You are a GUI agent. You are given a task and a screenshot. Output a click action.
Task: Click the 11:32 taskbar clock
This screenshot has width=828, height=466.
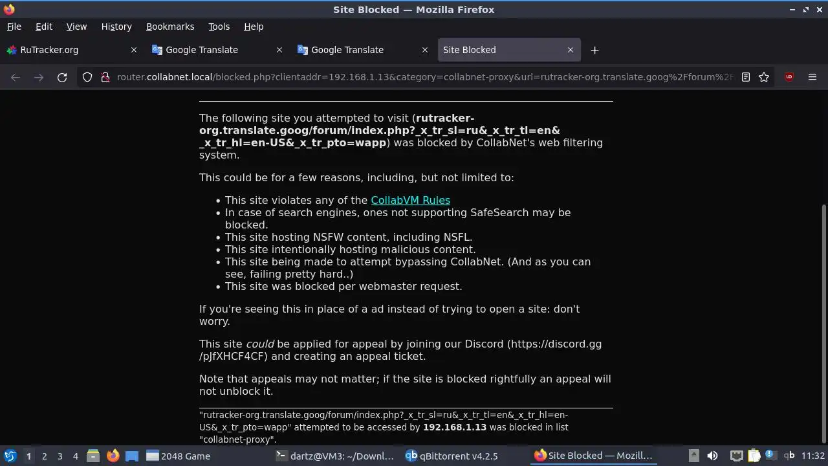tap(813, 456)
